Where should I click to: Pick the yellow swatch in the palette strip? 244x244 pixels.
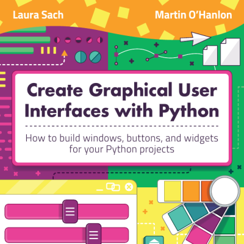(x=173, y=192)
